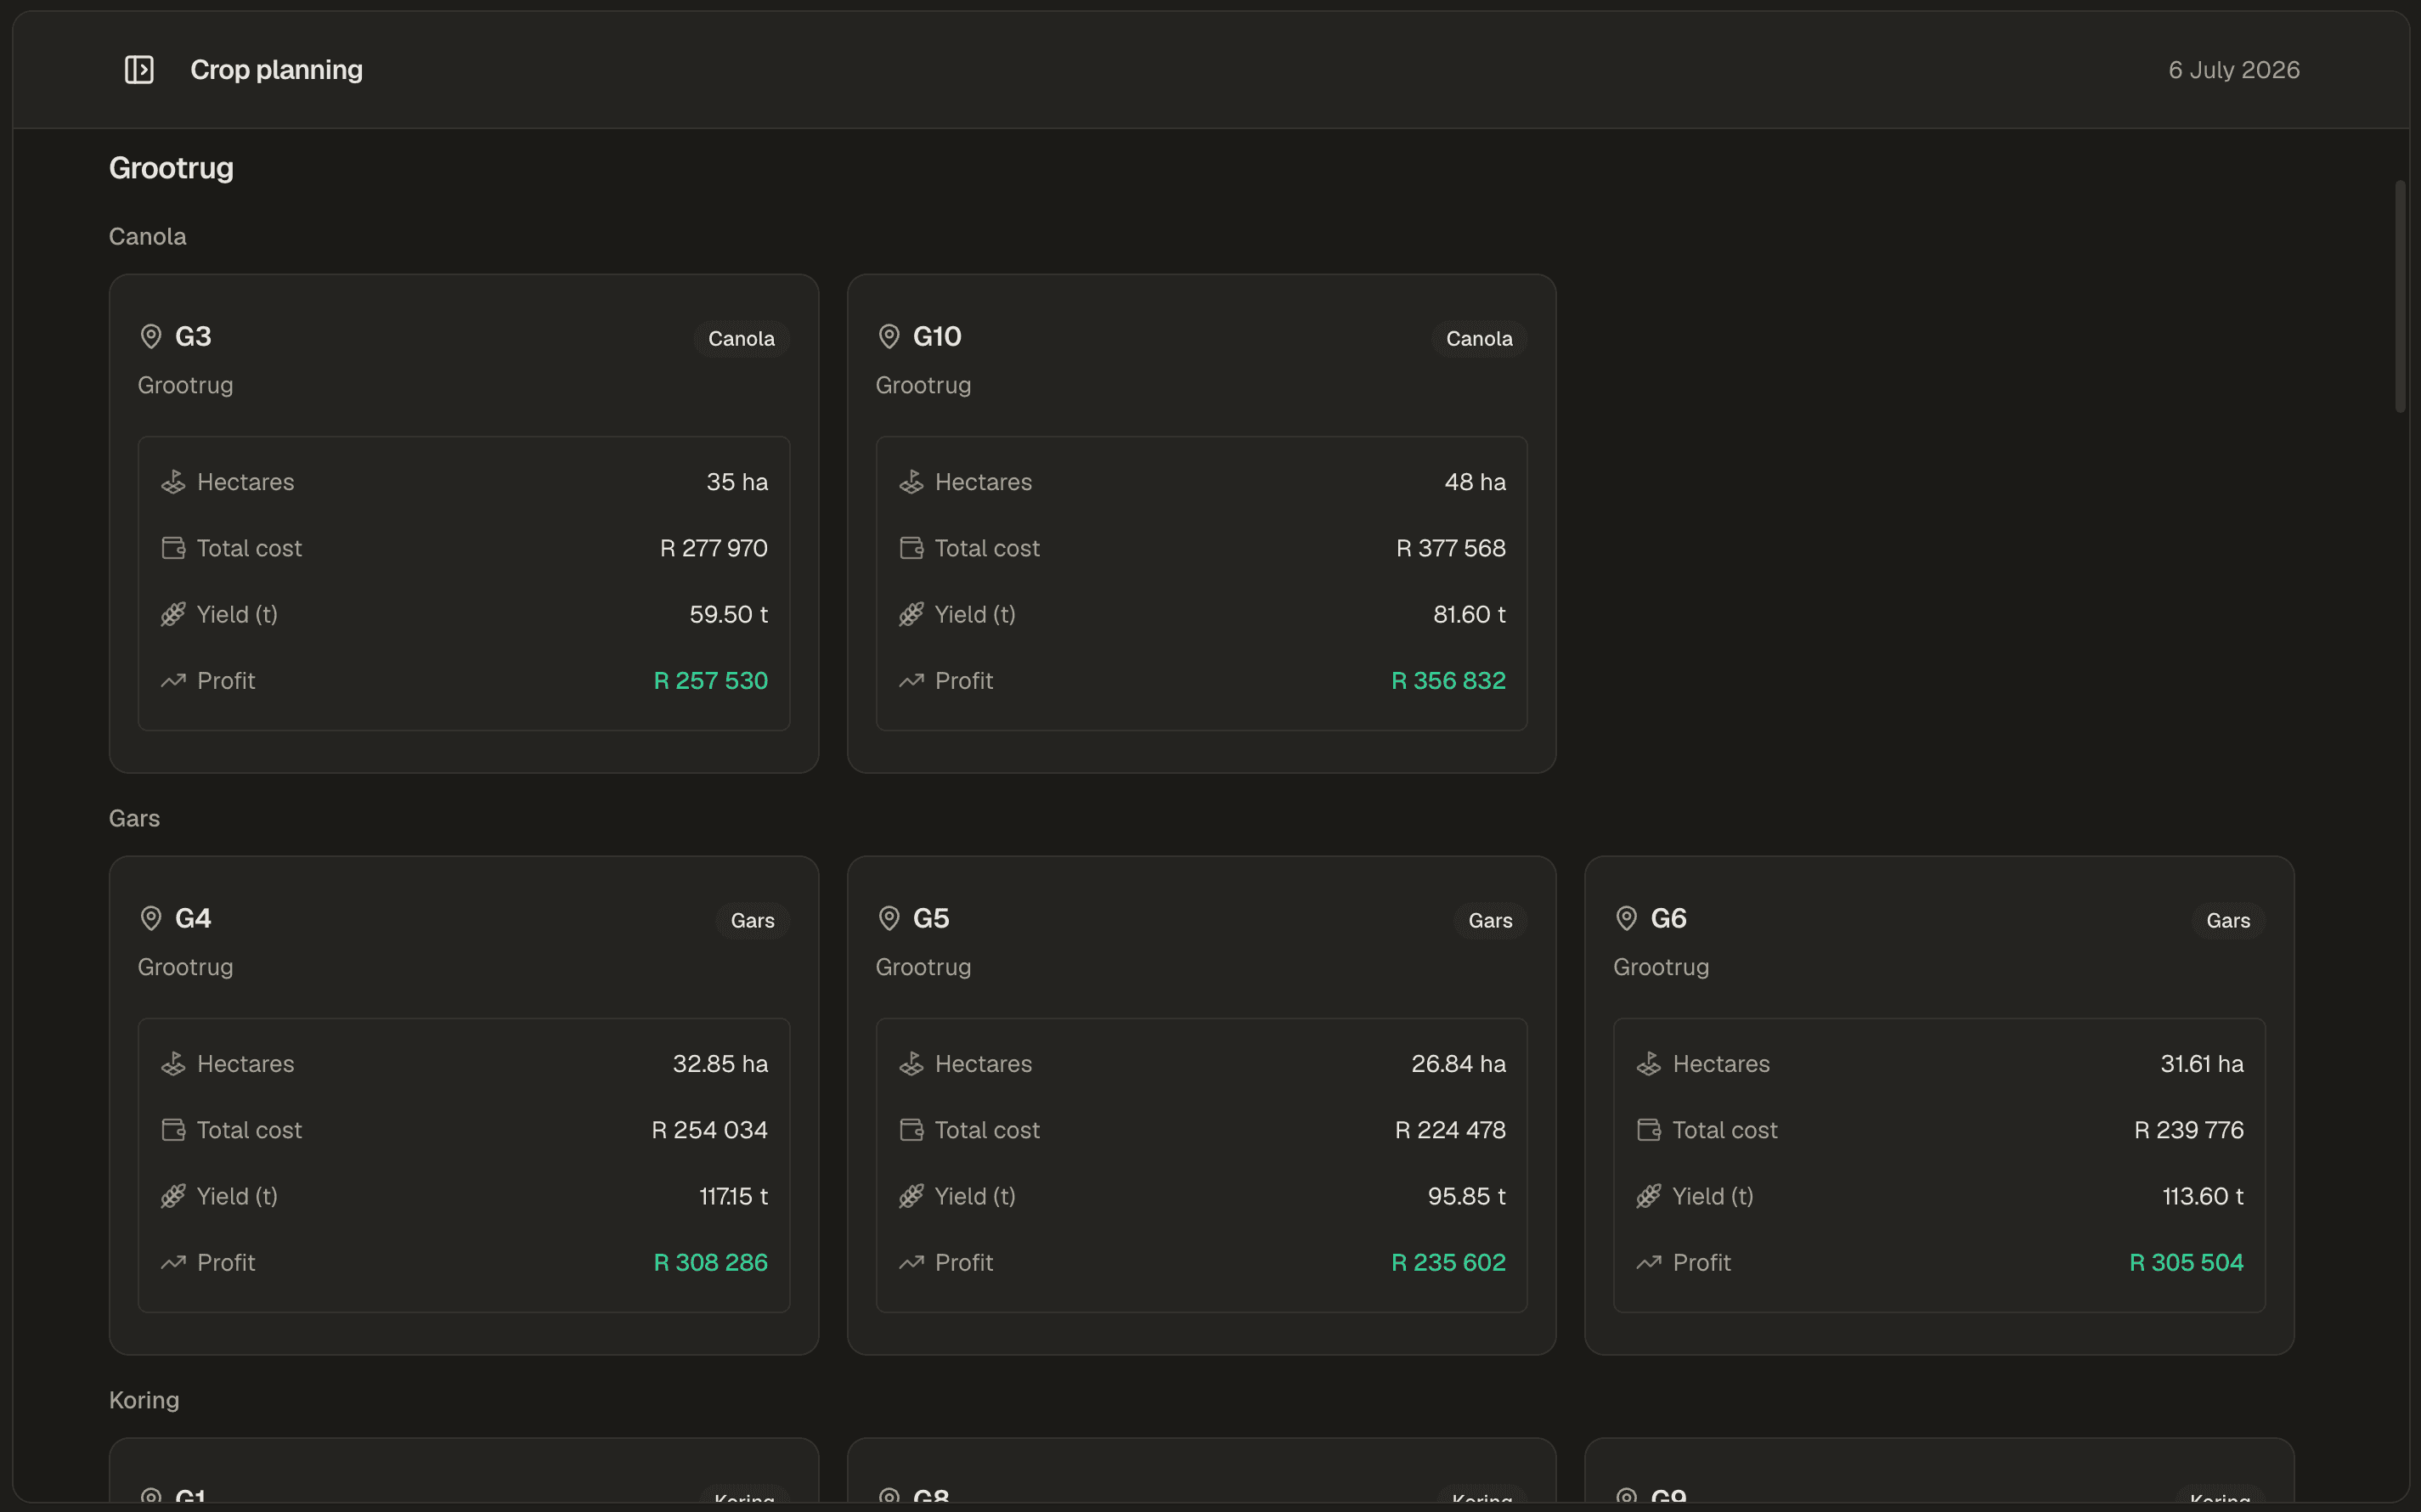The height and width of the screenshot is (1512, 2421).
Task: Click the Yield wheat icon in G6
Action: click(x=1649, y=1196)
